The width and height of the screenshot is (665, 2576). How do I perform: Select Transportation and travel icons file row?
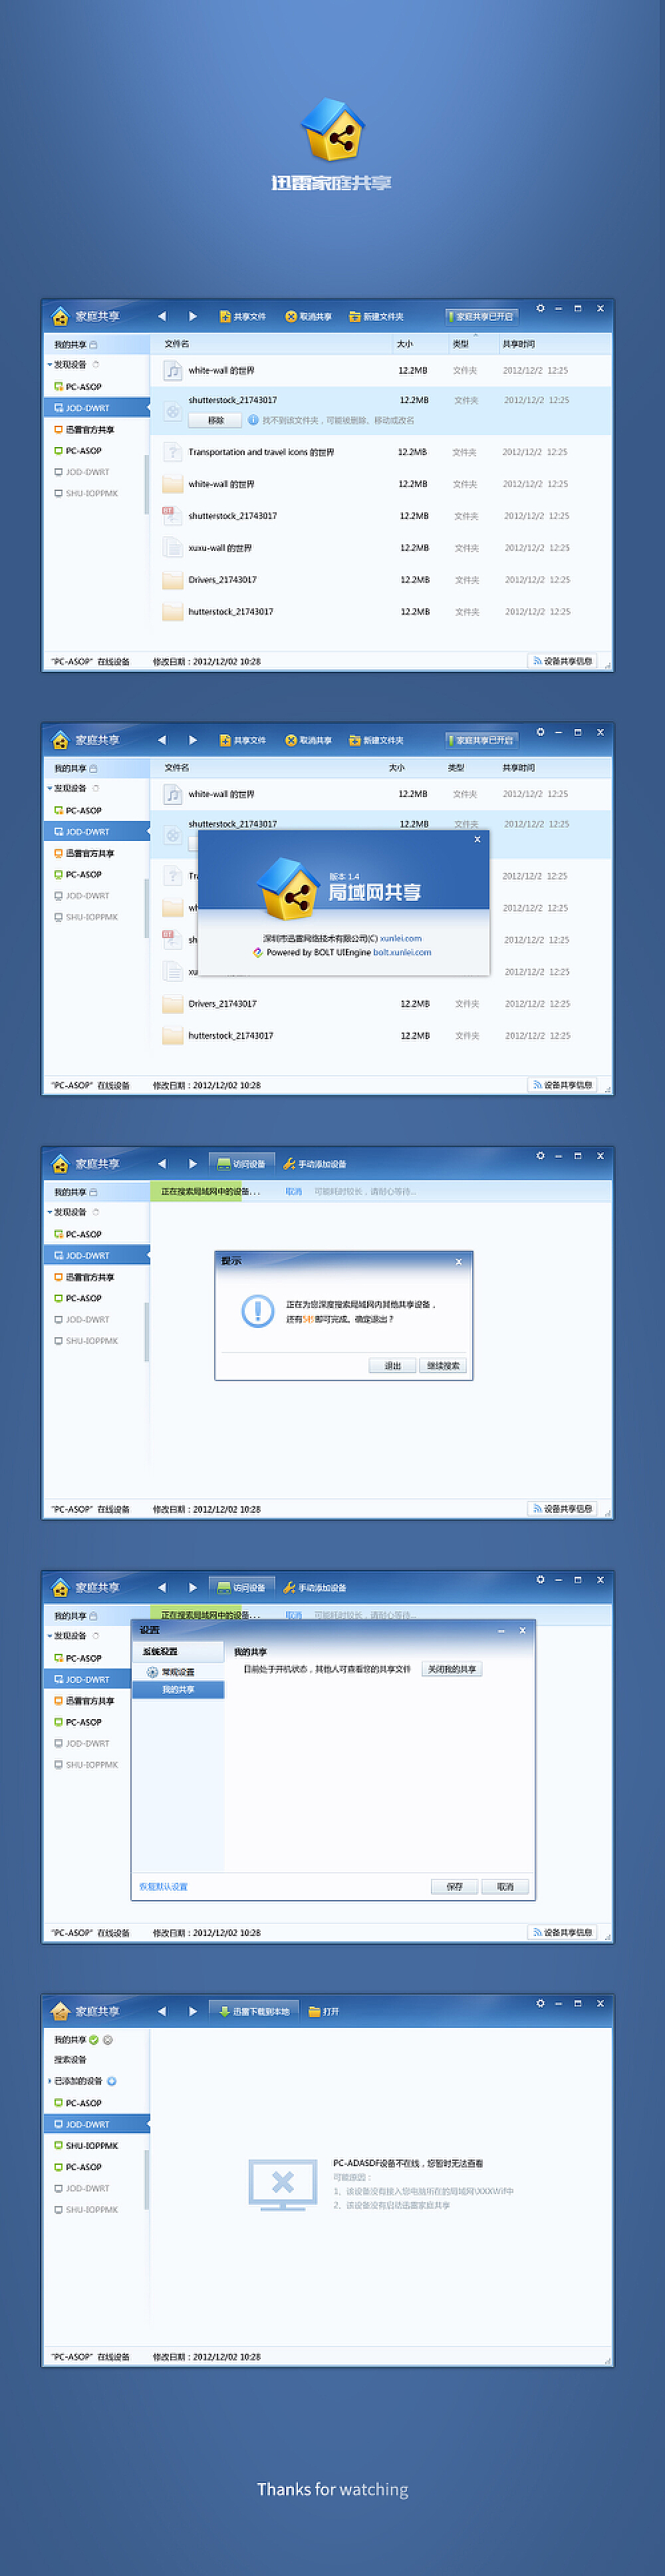tap(261, 452)
